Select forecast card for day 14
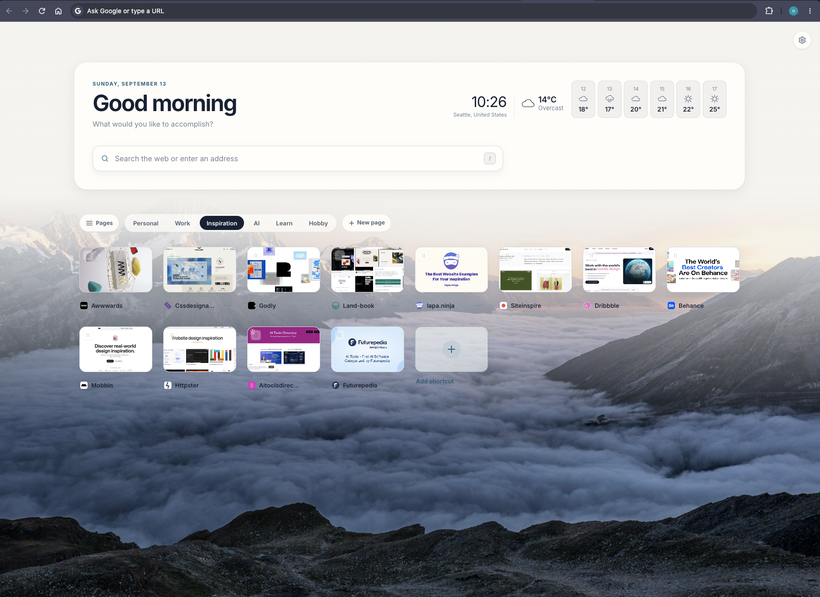Screen dimensions: 820x597 (x=636, y=99)
